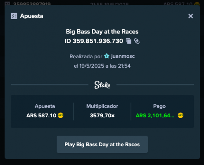The height and width of the screenshot is (165, 204).
Task: Click the ARS coin icon under Apuesta
Action: 61,115
